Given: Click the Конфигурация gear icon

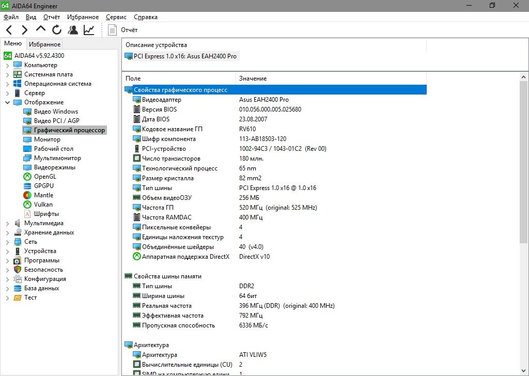Looking at the screenshot, I should coord(18,279).
